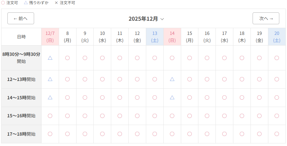Choose circle slot on 20(土) 17〜18時

[277, 134]
